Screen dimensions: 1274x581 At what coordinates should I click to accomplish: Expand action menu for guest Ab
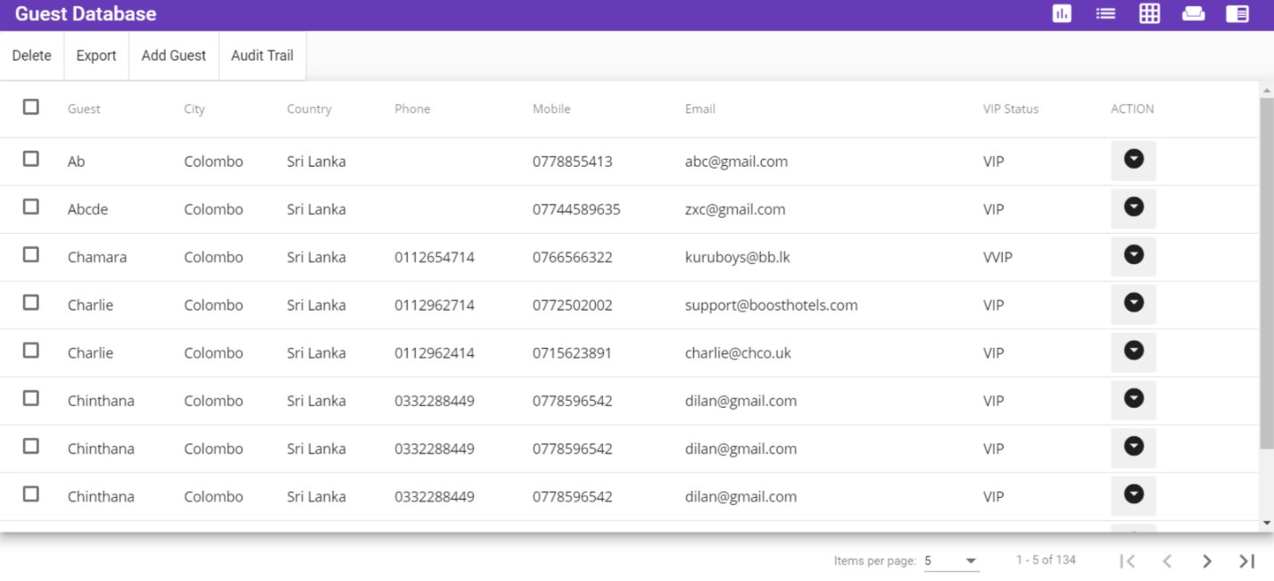click(x=1133, y=160)
